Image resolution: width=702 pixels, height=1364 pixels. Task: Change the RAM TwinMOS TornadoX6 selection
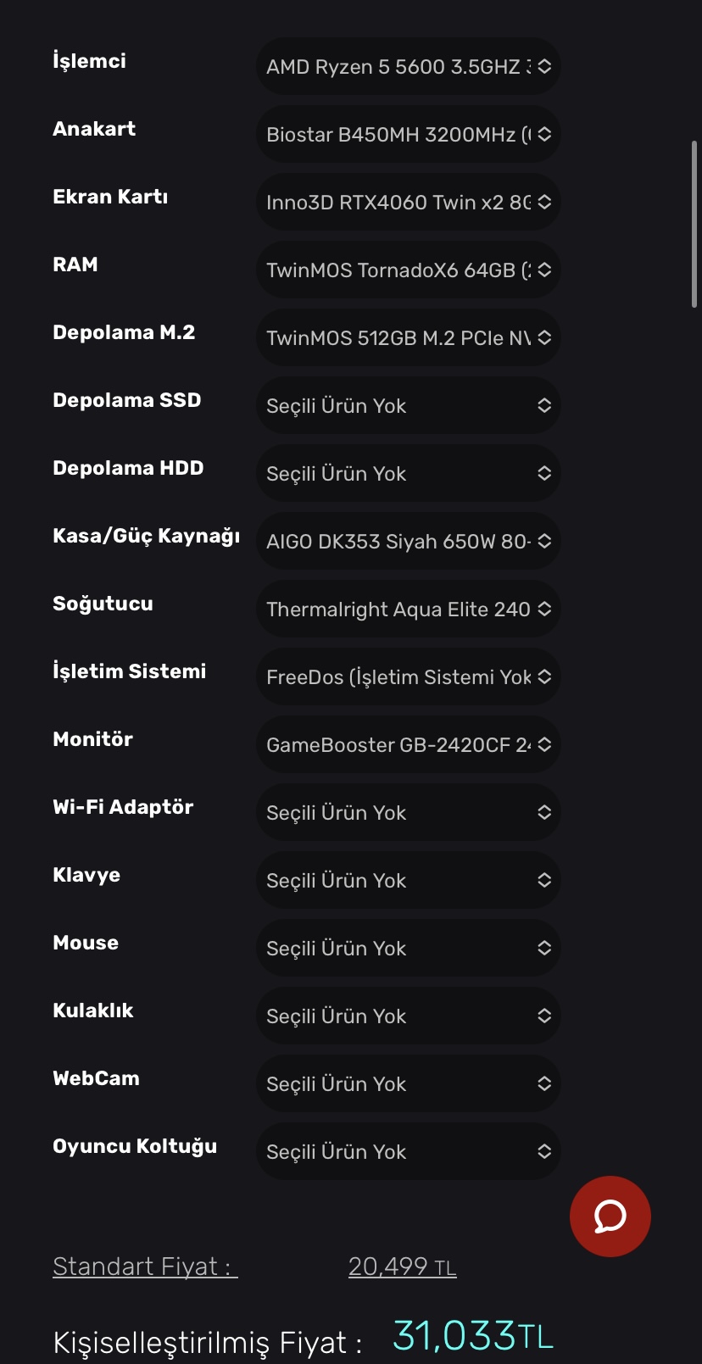coord(408,270)
